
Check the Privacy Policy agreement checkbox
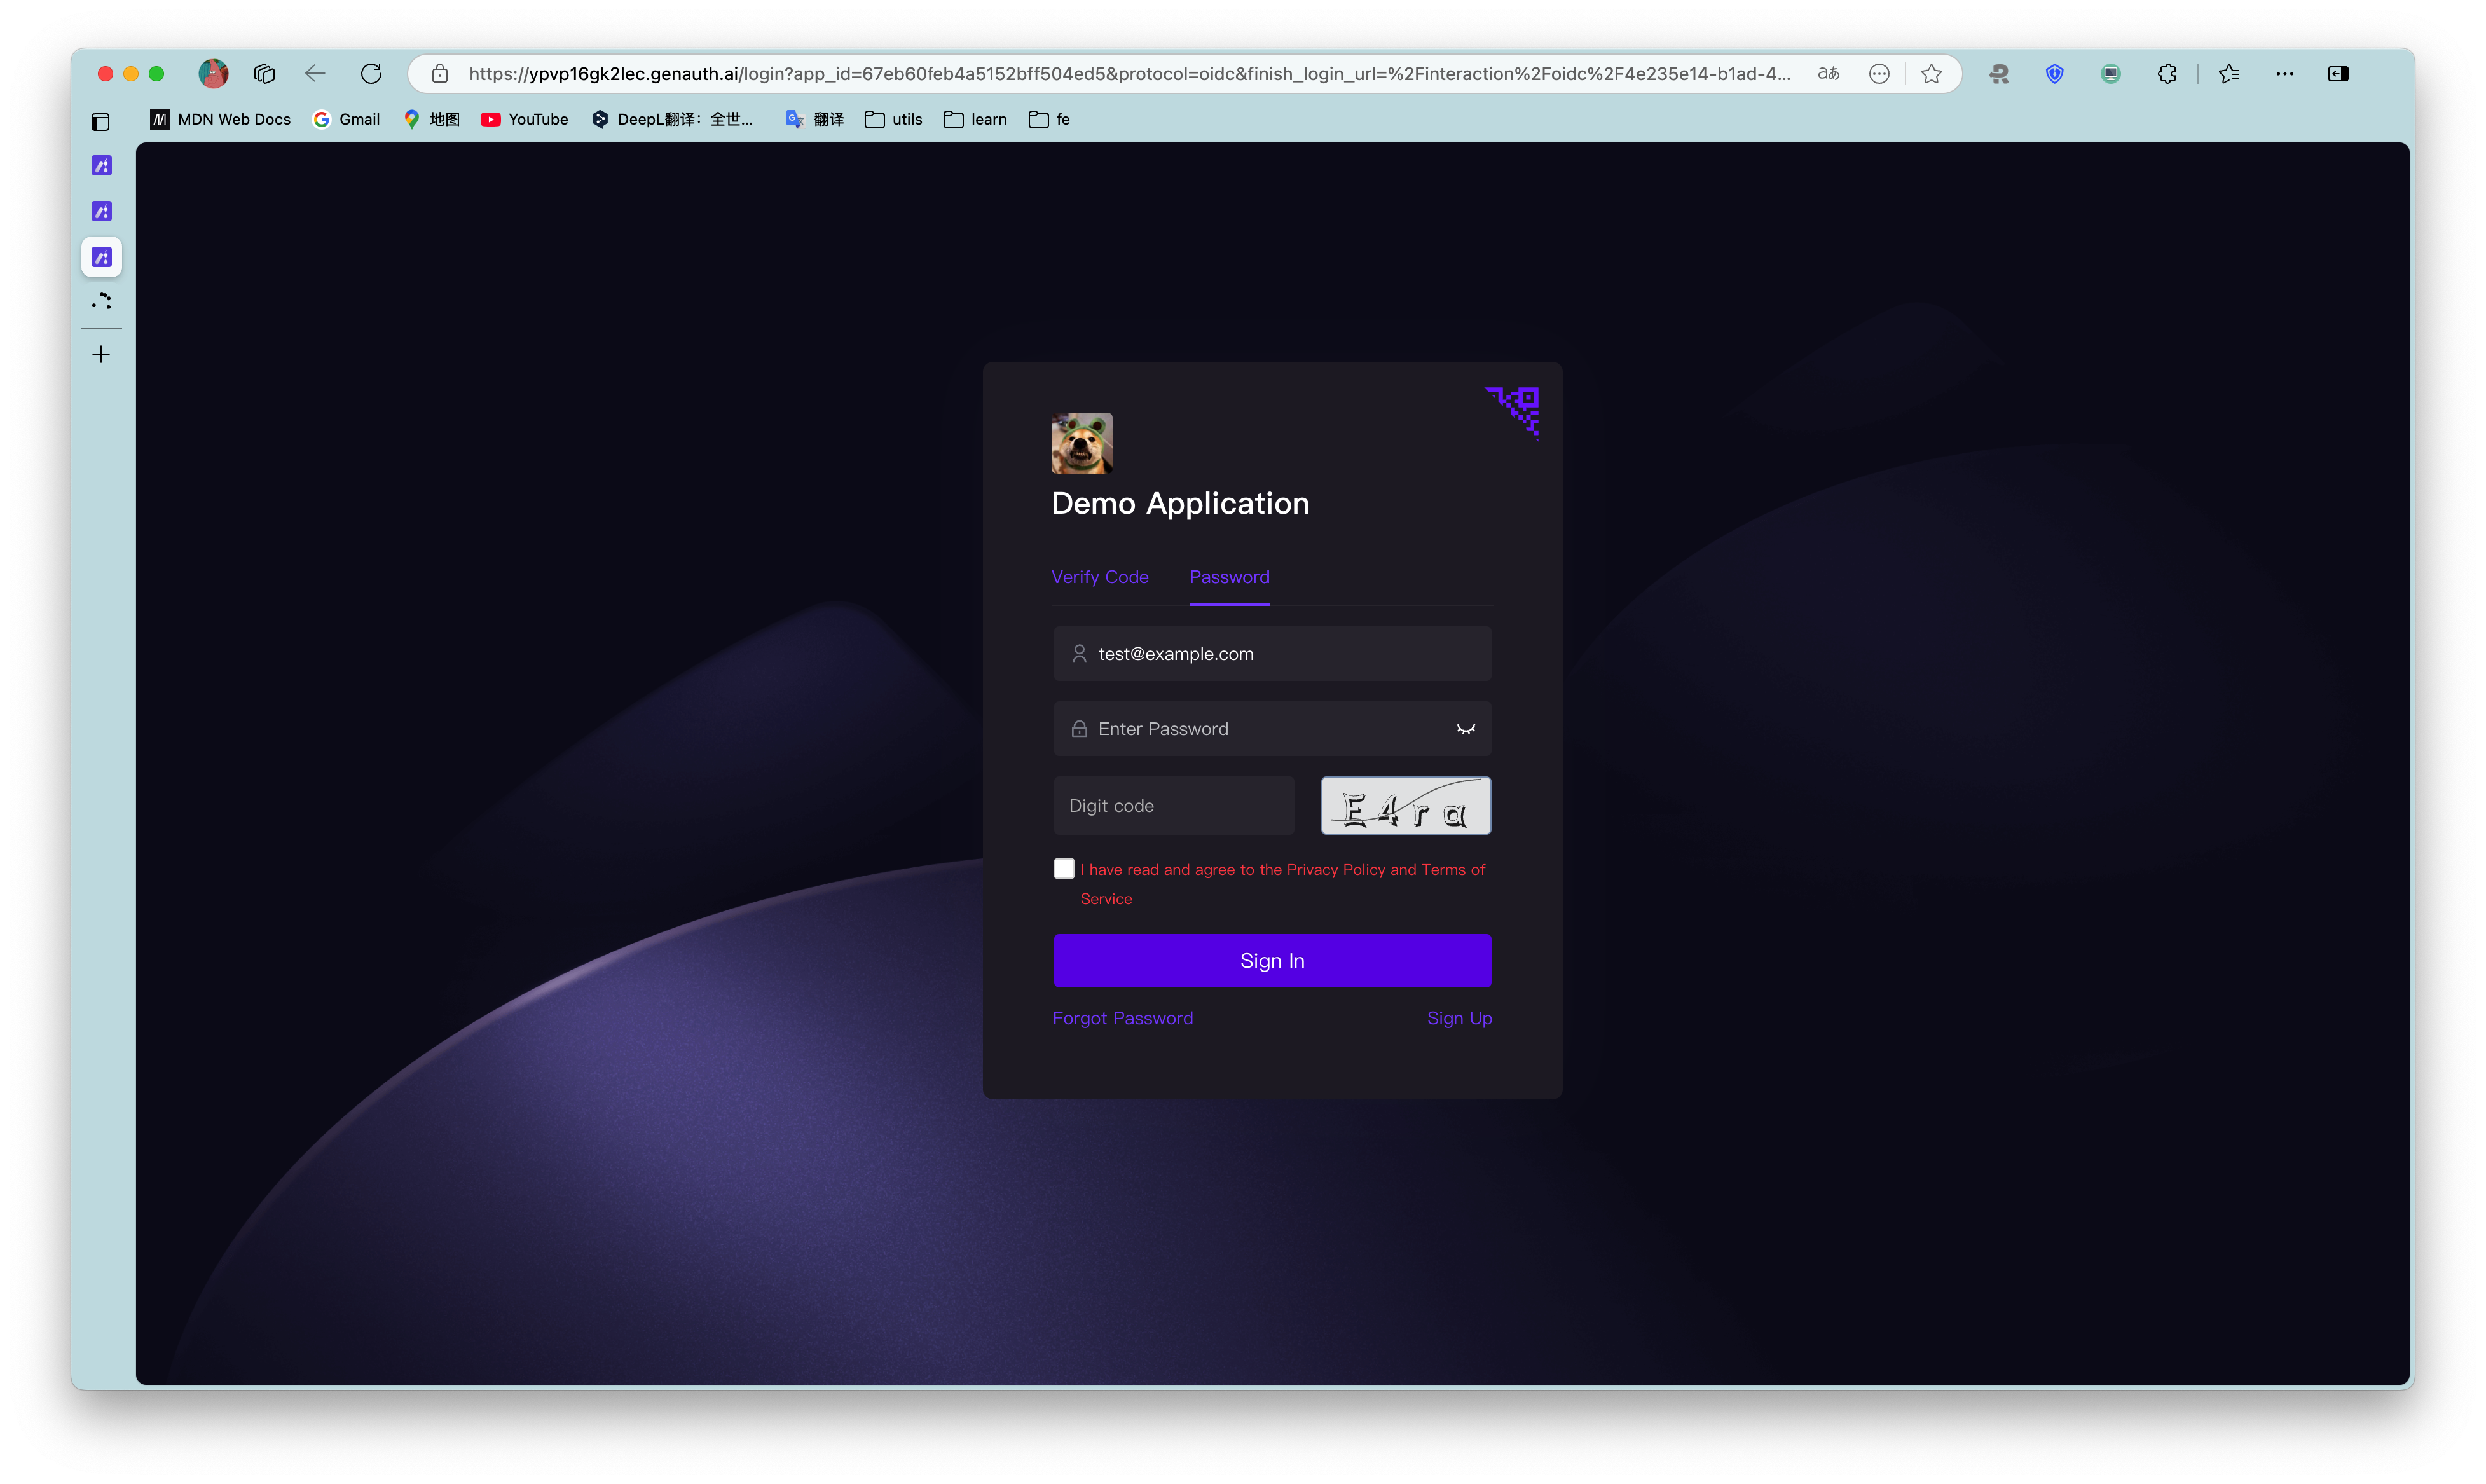tap(1064, 869)
